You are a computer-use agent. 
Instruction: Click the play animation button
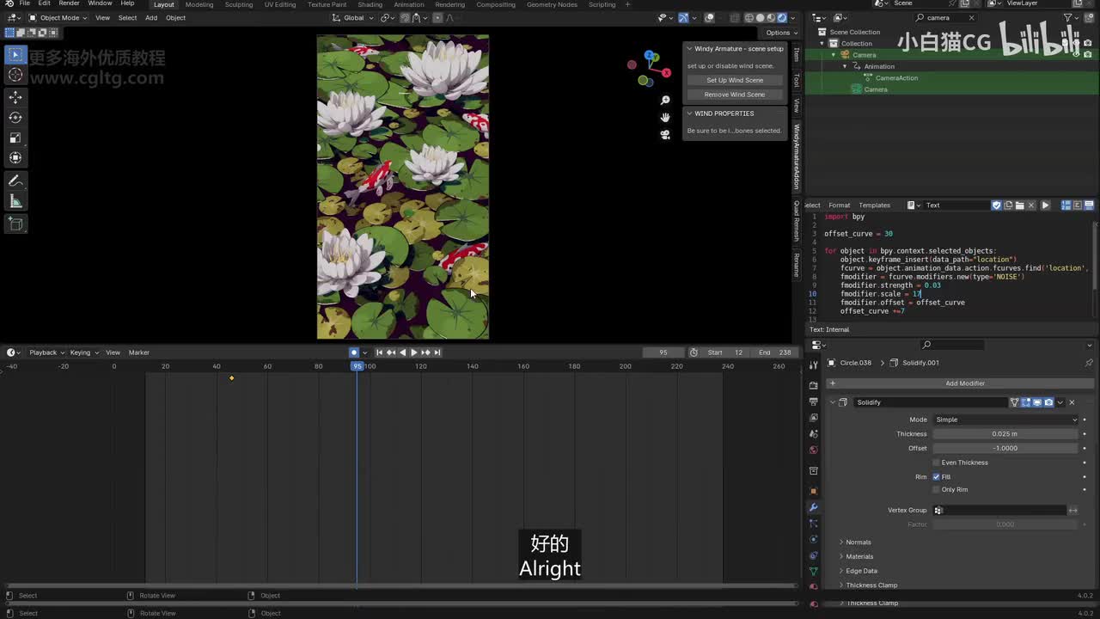pos(413,352)
